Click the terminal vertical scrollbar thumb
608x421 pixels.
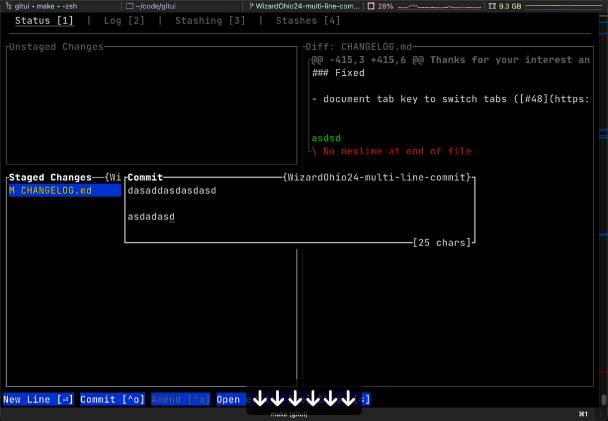(604, 399)
